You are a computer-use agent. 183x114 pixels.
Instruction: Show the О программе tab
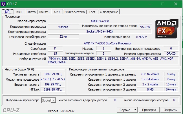(x=109, y=12)
